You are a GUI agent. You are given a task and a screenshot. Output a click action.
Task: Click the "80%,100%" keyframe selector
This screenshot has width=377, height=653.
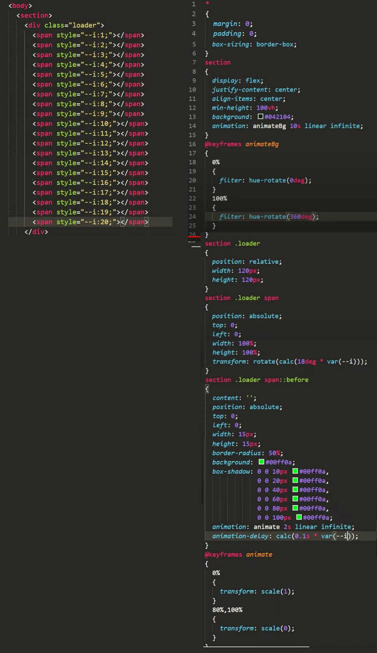(227, 610)
